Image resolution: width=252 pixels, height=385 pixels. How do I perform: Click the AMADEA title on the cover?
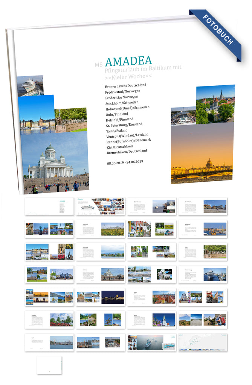pyautogui.click(x=128, y=61)
